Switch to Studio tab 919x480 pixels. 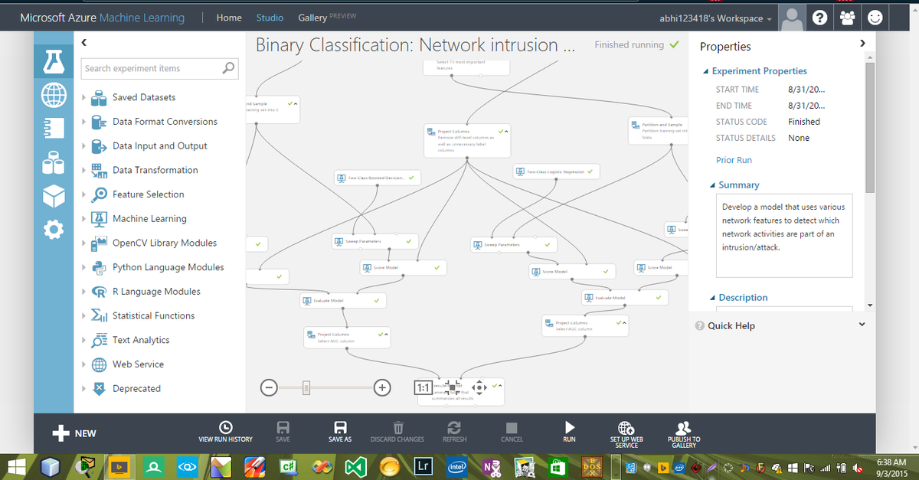click(270, 18)
